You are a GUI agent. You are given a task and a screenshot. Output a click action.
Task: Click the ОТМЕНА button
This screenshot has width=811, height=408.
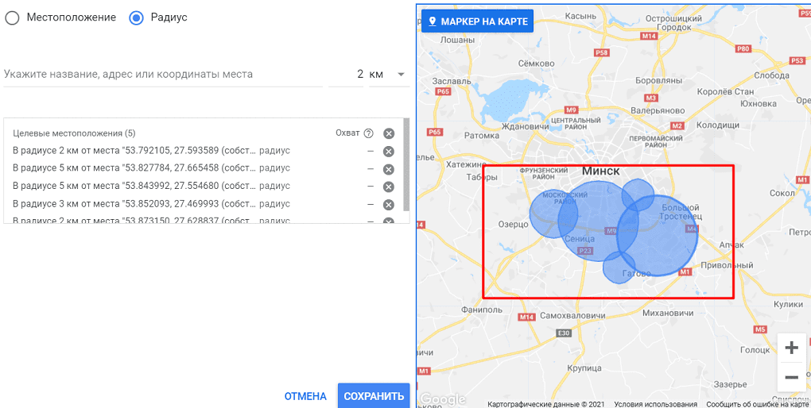305,396
